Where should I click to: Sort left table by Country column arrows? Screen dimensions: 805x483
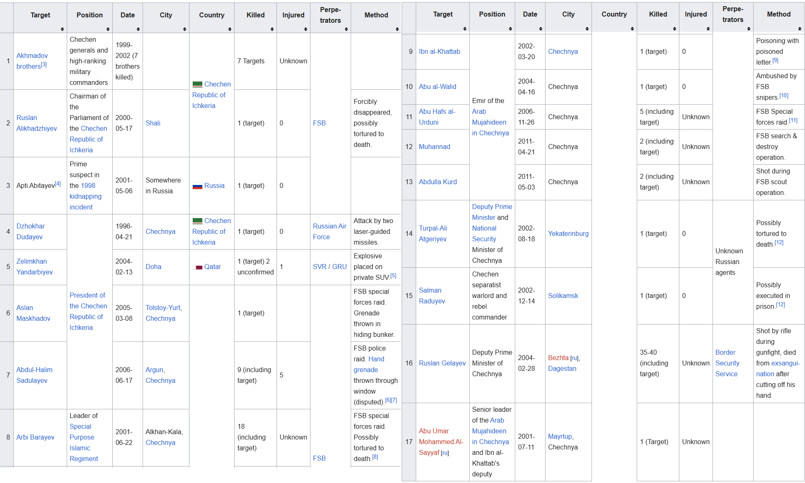click(230, 29)
